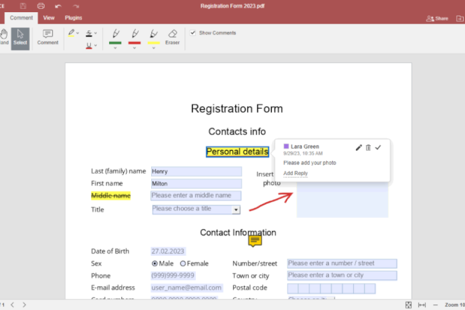The height and width of the screenshot is (310, 465).
Task: Click the Print icon in title bar
Action: coord(41,6)
